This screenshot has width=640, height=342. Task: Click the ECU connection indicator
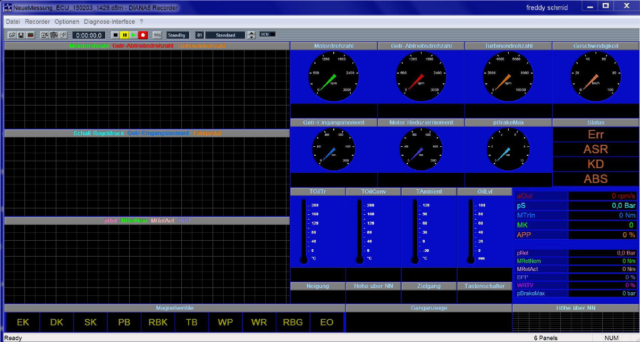(267, 34)
